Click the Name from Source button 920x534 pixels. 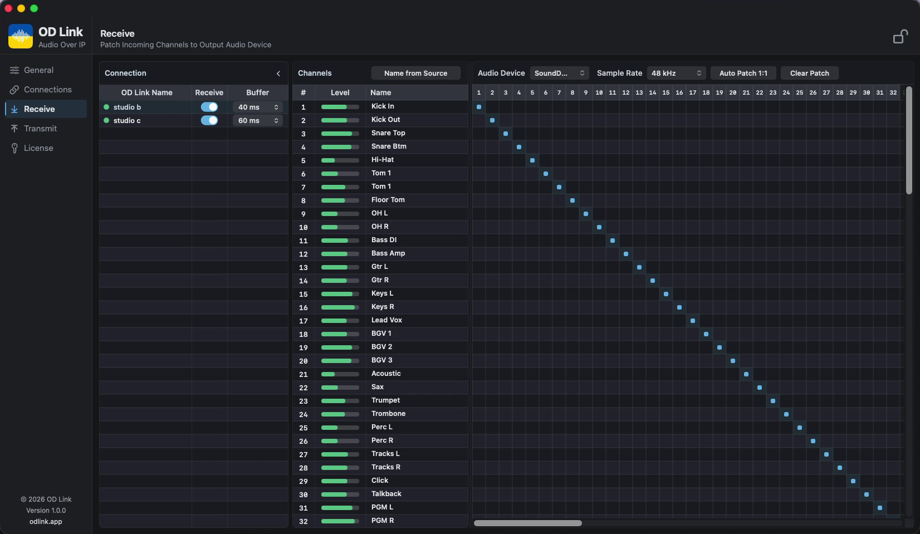coord(416,73)
